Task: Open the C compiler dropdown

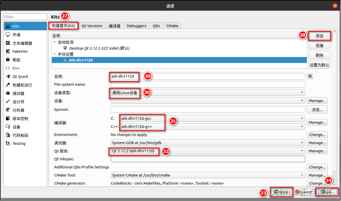Action: click(x=212, y=118)
